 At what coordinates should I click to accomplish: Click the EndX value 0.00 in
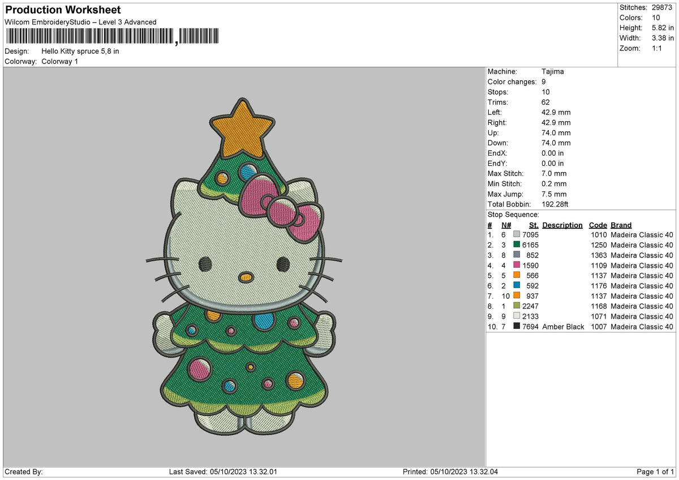[x=553, y=153]
